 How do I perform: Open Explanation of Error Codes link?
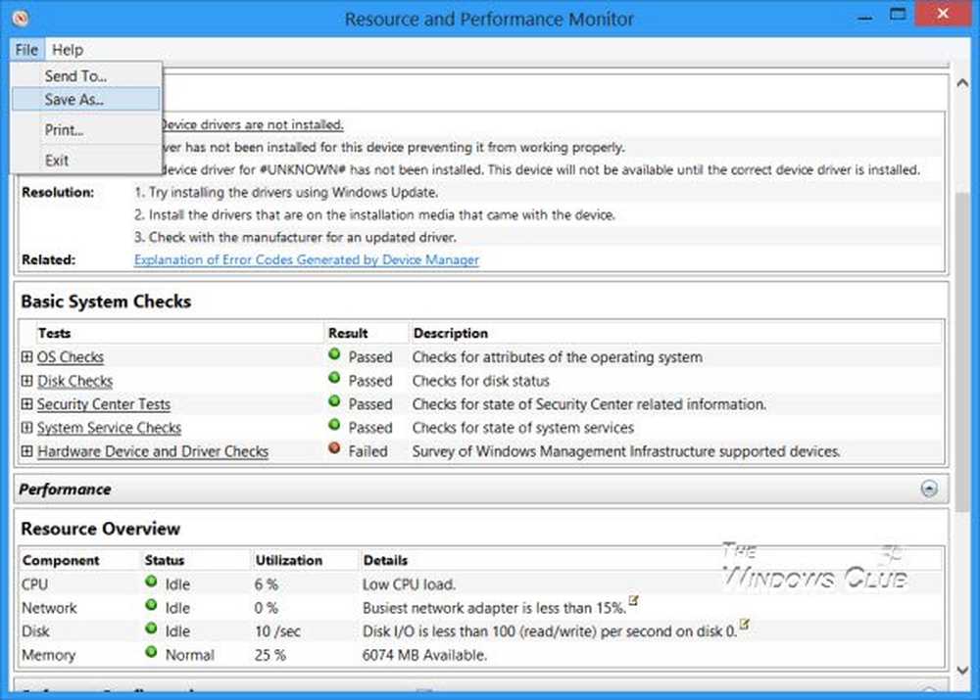(306, 259)
